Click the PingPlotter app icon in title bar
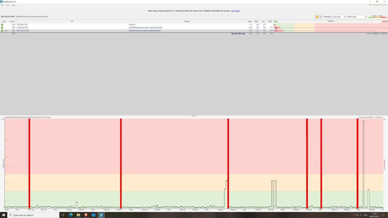 point(2,2)
